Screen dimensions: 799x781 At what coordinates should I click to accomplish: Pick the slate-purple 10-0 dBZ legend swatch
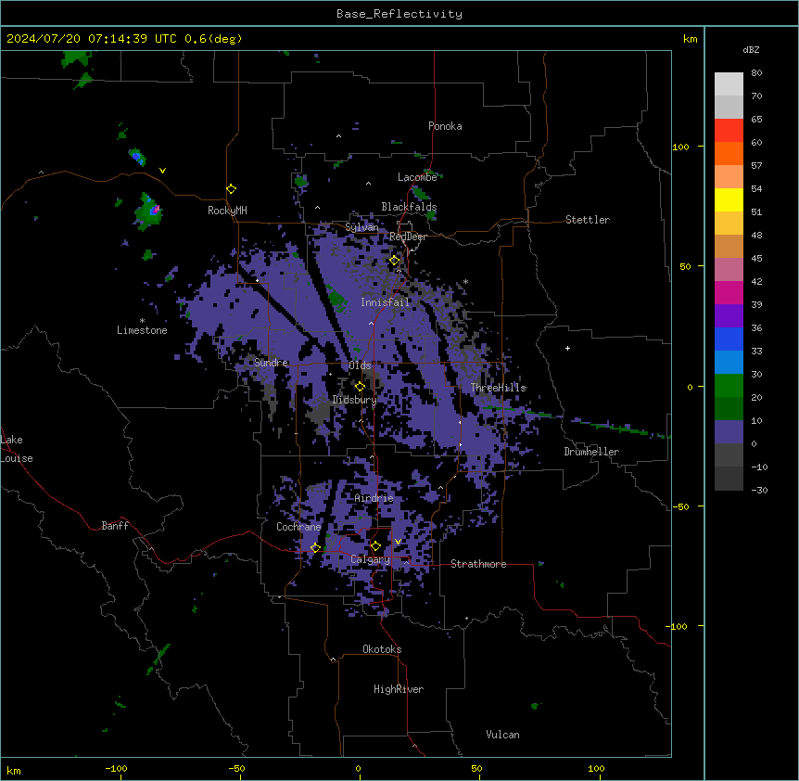click(729, 432)
